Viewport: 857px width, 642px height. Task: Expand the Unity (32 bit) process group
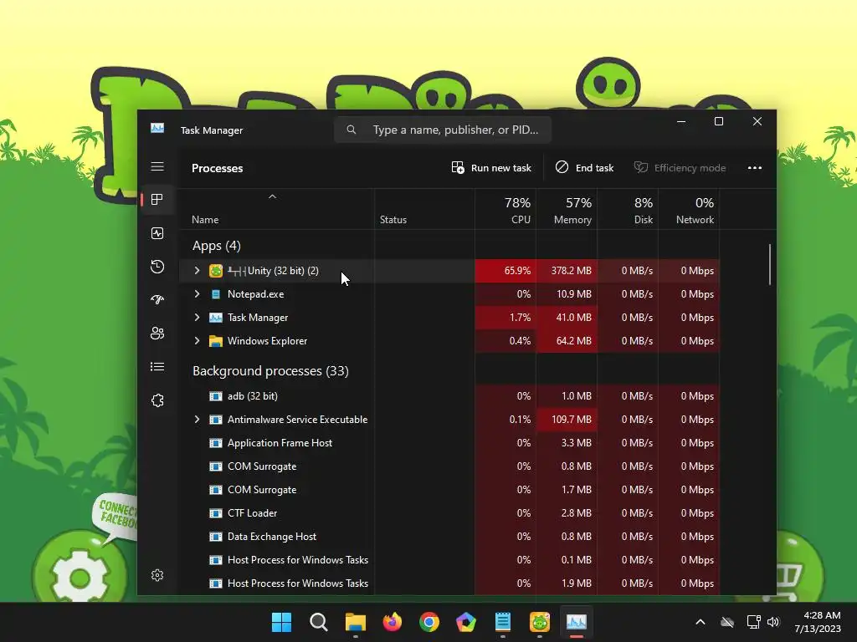click(197, 271)
